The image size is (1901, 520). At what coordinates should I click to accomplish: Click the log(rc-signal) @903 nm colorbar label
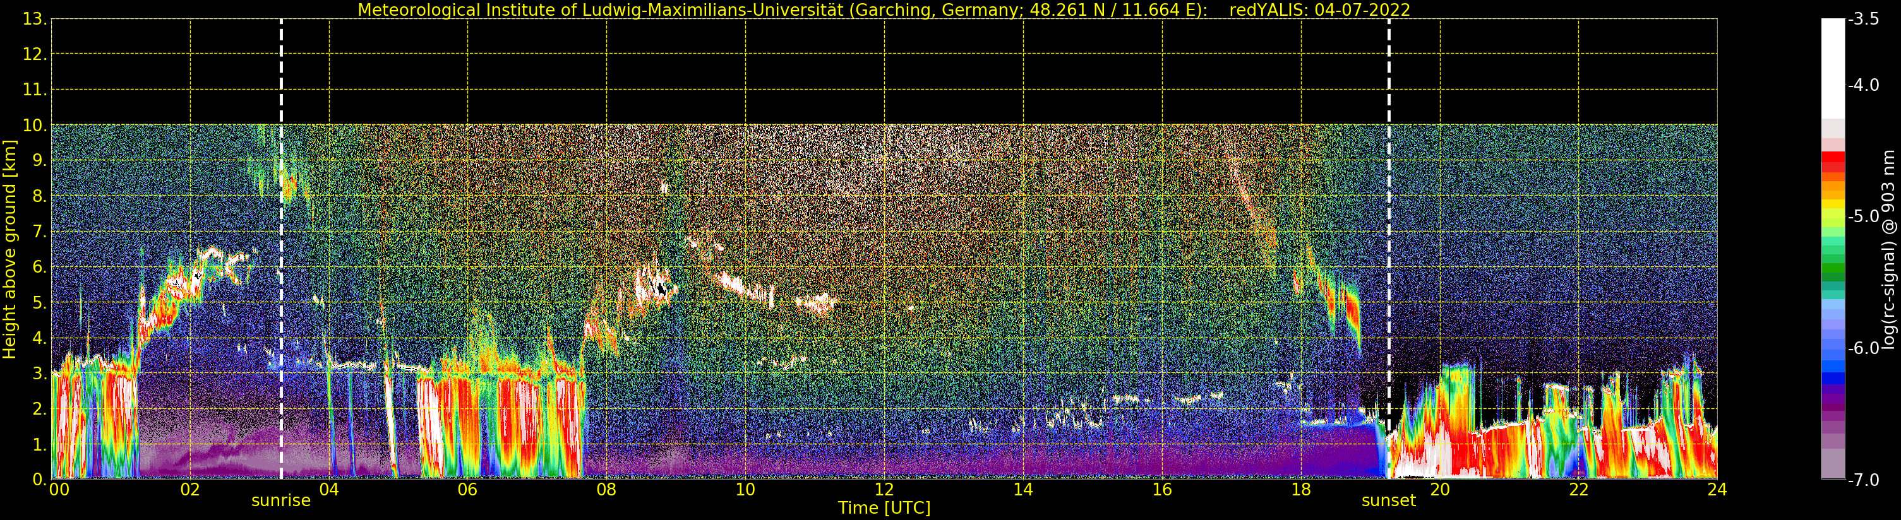pyautogui.click(x=1888, y=249)
